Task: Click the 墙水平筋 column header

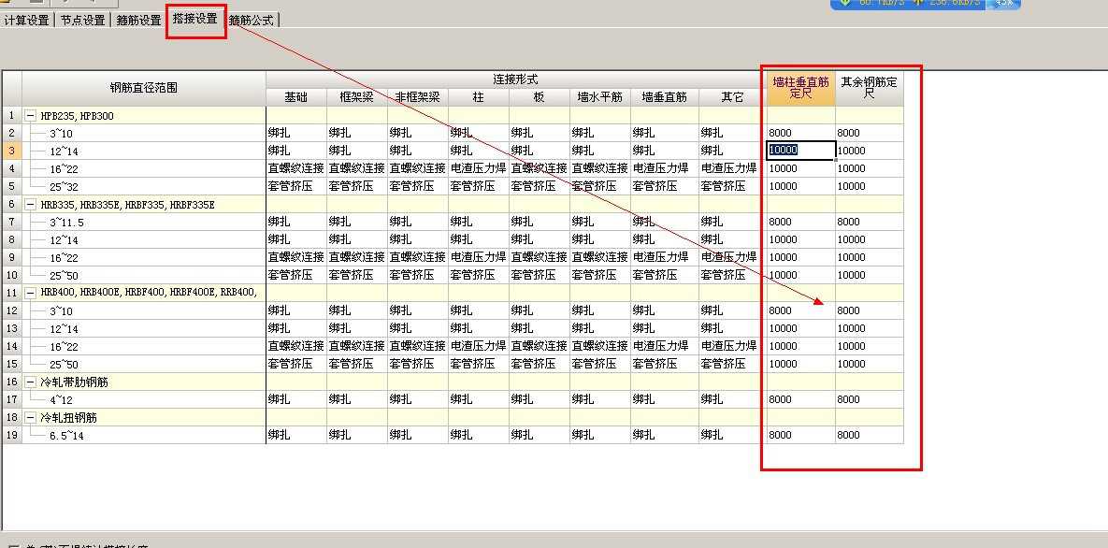Action: (600, 97)
